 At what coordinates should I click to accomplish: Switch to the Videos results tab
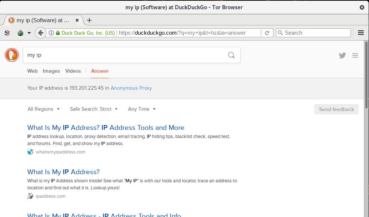(73, 71)
